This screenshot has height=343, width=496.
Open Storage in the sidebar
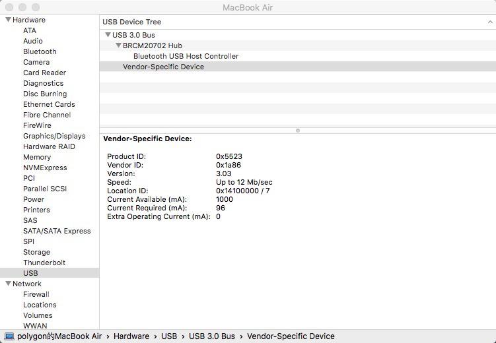[x=37, y=252]
